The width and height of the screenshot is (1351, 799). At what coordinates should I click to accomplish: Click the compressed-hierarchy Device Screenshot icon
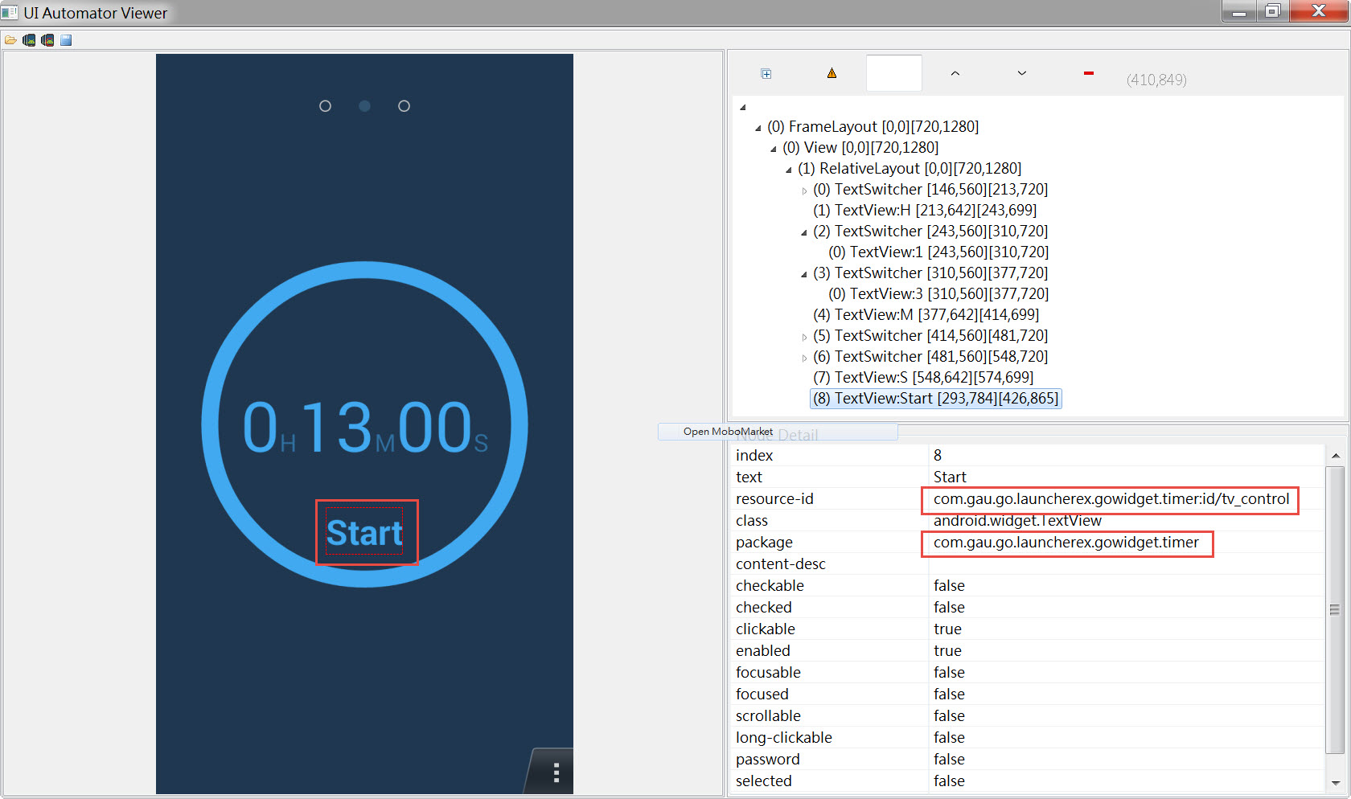[x=47, y=40]
